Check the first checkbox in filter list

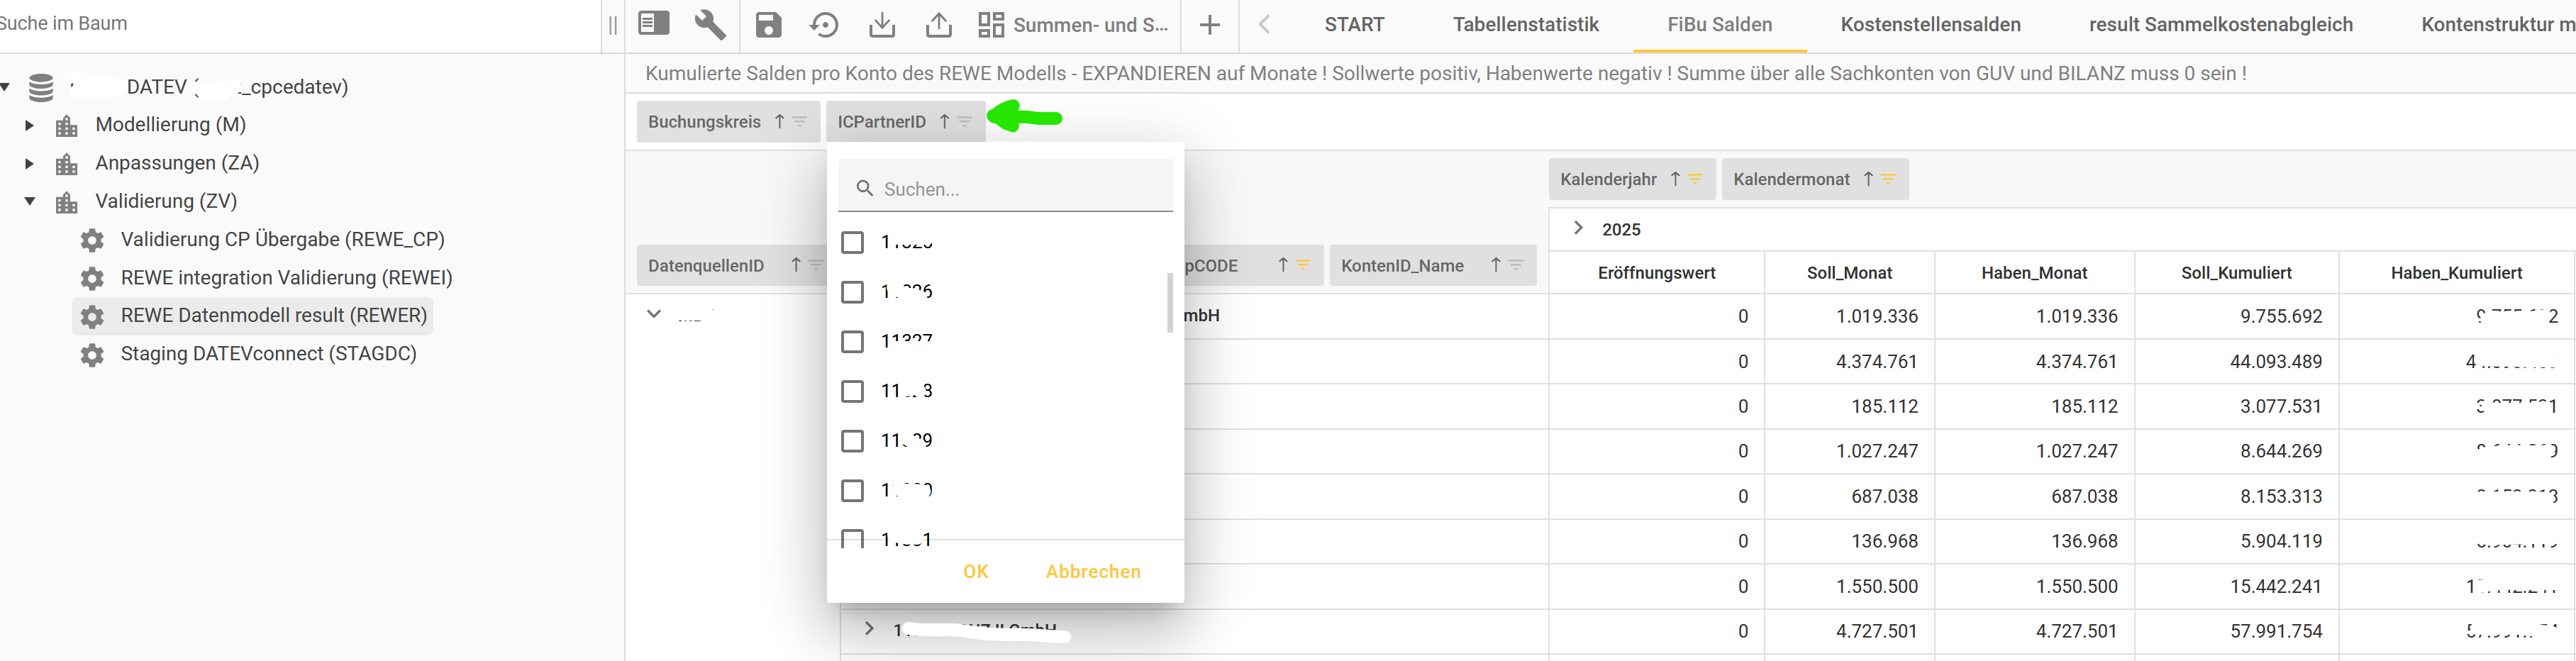click(852, 243)
